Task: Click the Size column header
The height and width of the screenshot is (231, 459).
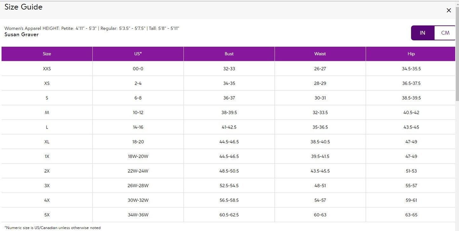Action: point(47,54)
